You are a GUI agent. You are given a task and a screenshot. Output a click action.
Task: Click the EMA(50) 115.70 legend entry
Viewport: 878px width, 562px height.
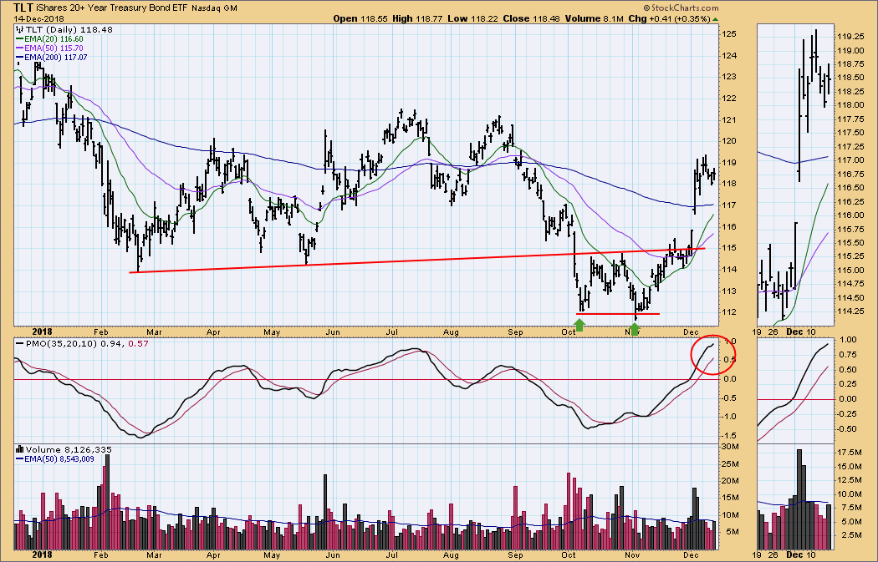tap(54, 48)
